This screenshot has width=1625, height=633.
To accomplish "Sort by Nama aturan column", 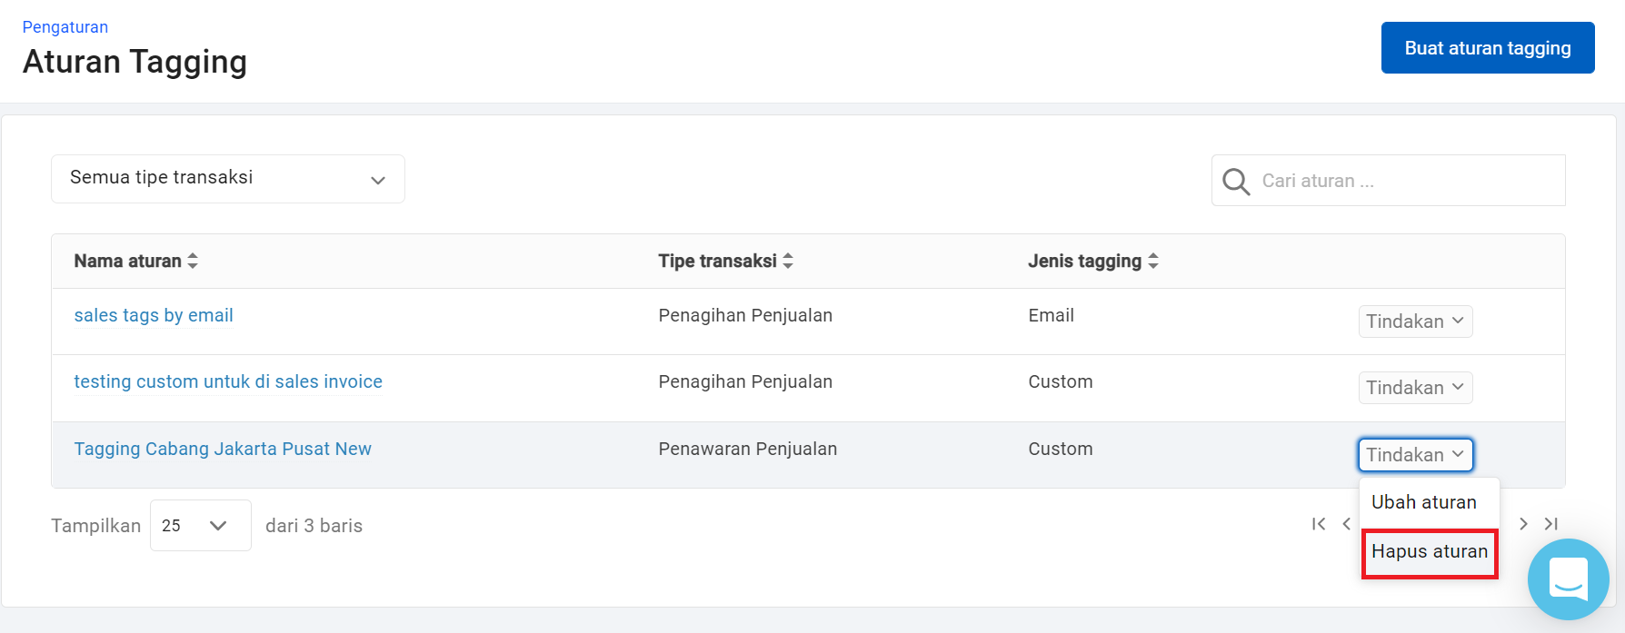I will [x=193, y=262].
